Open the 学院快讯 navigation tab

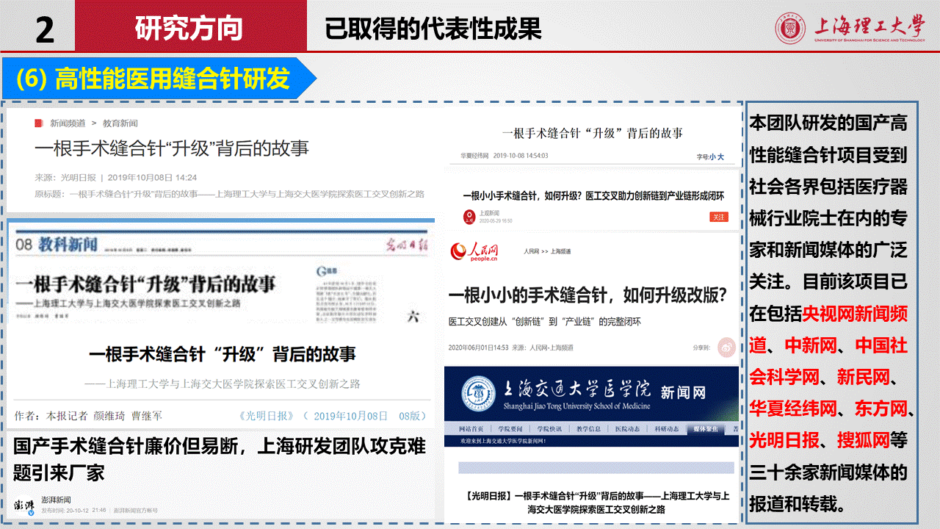[549, 429]
